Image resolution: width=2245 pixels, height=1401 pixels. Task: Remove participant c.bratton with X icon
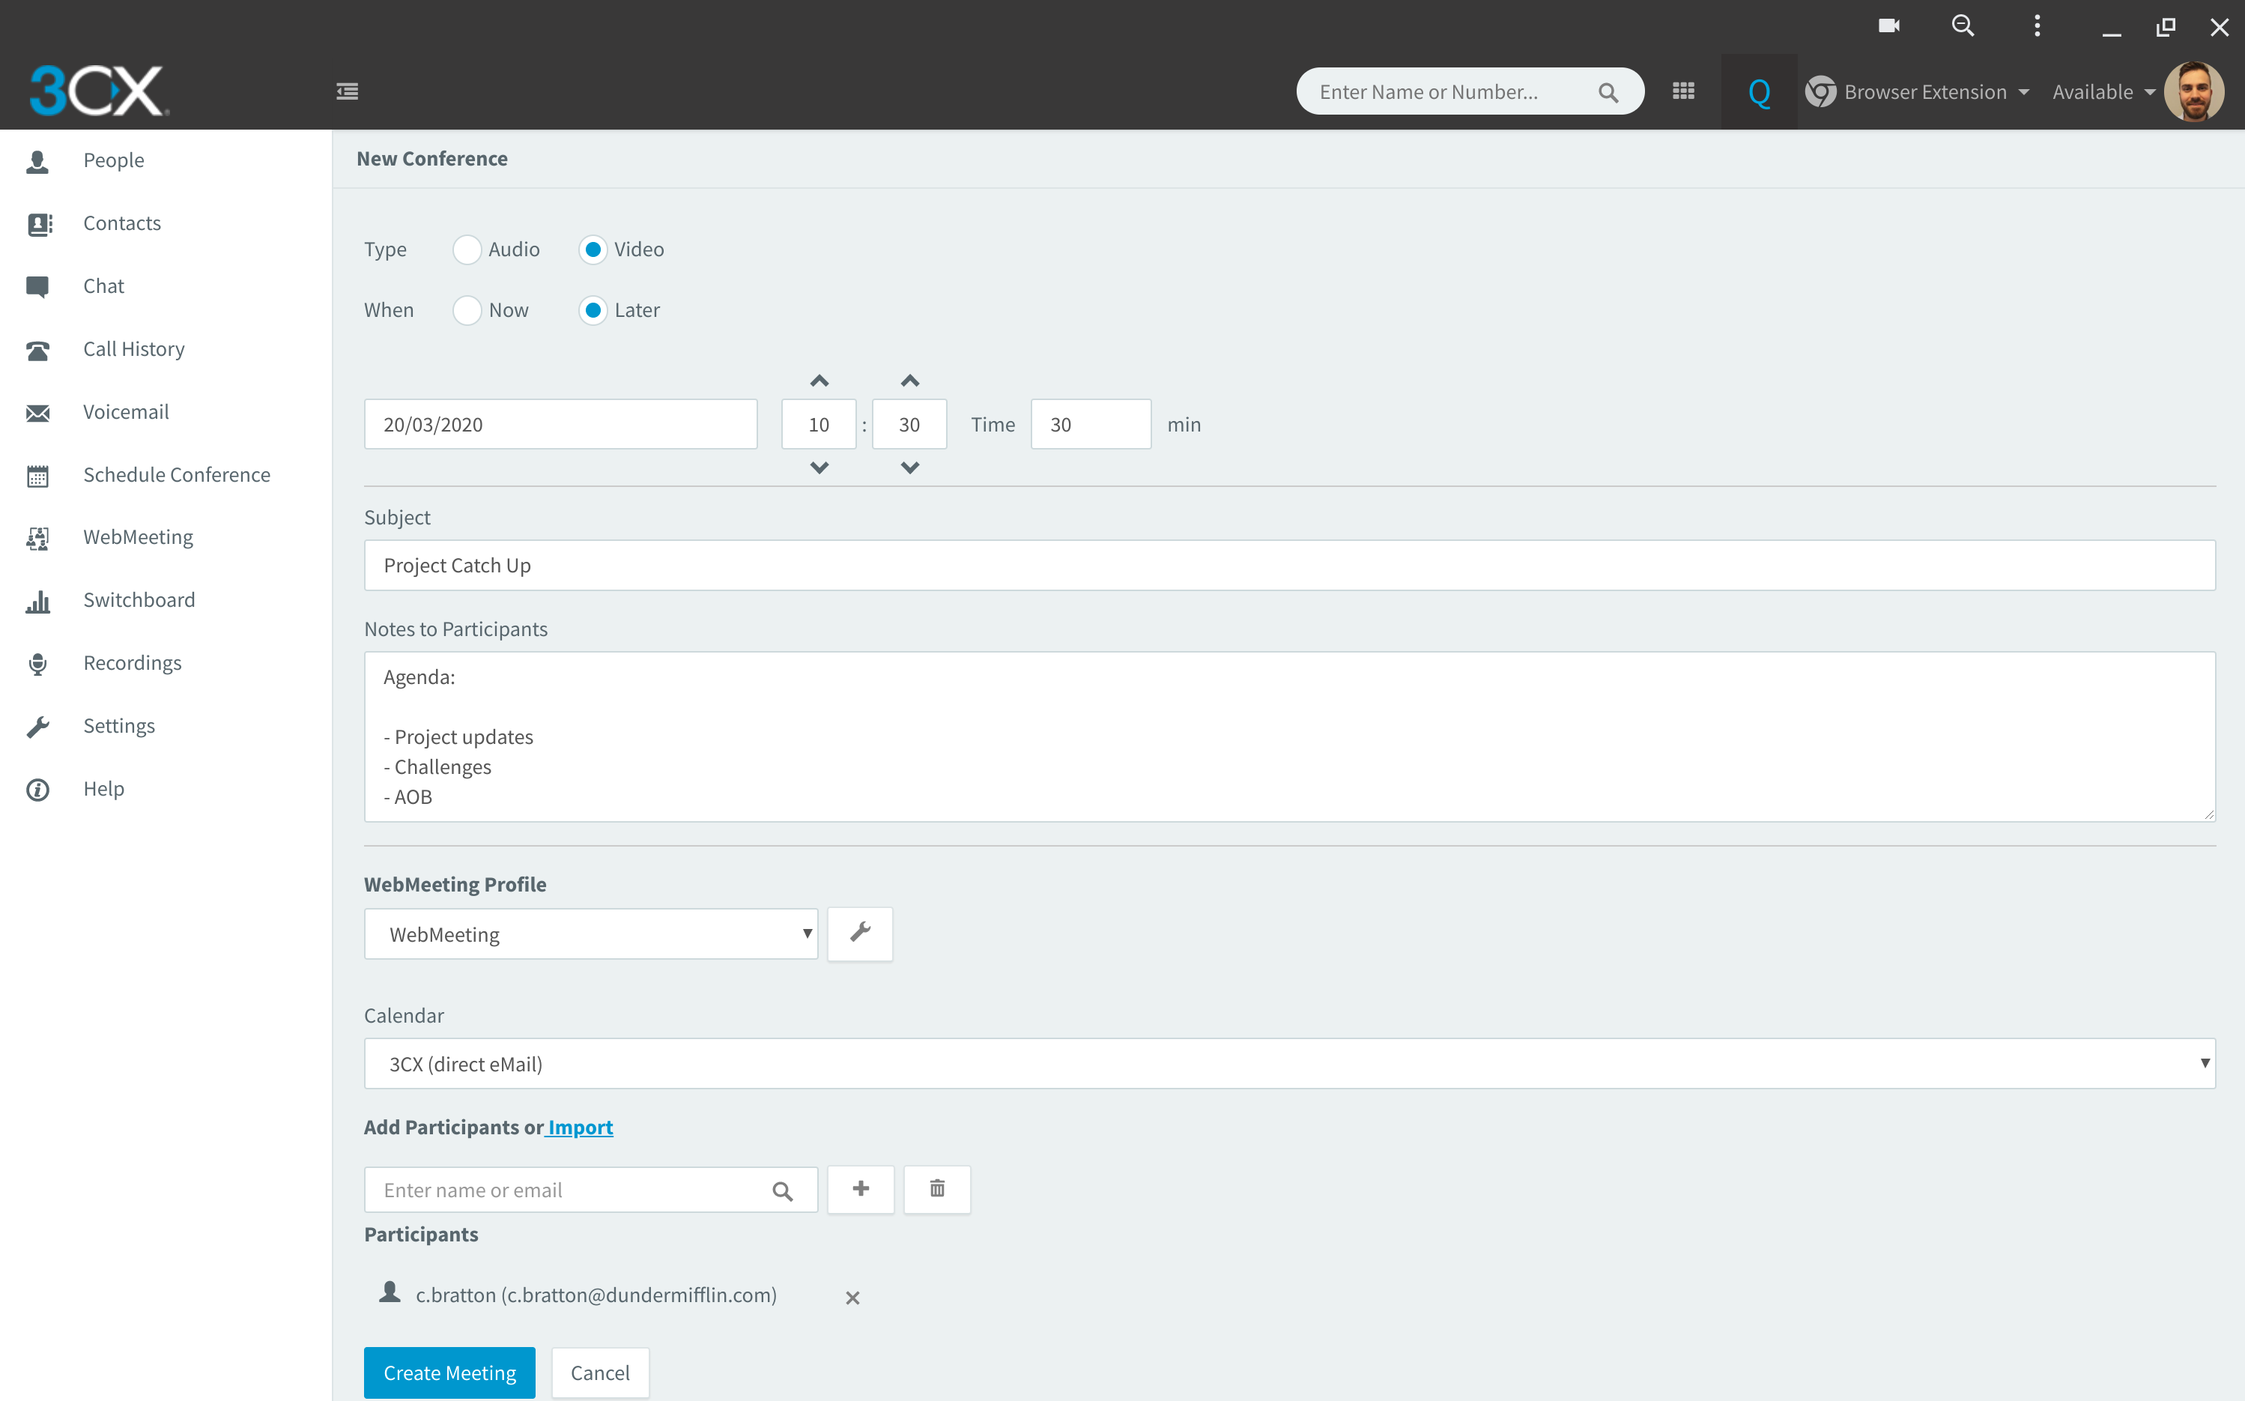pos(852,1297)
